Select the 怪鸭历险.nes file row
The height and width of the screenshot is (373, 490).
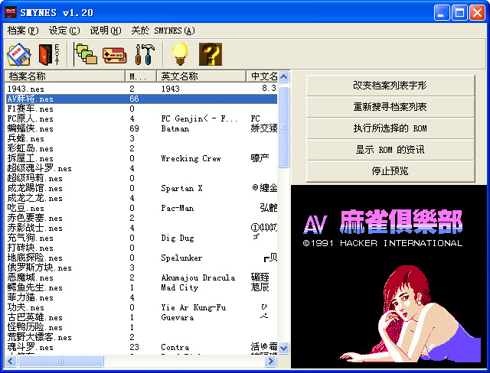click(141, 327)
